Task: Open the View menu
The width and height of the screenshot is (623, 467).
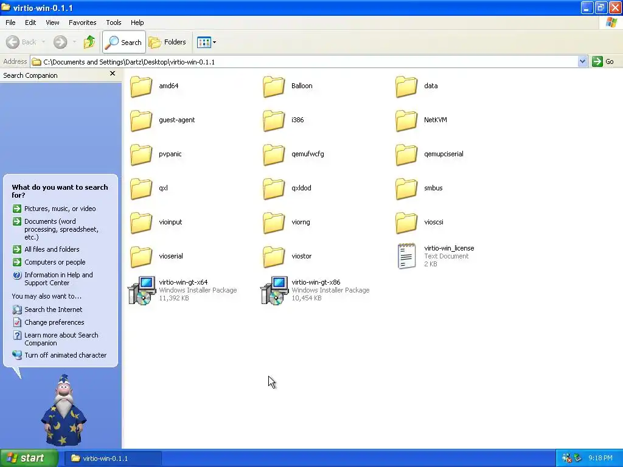Action: tap(52, 22)
